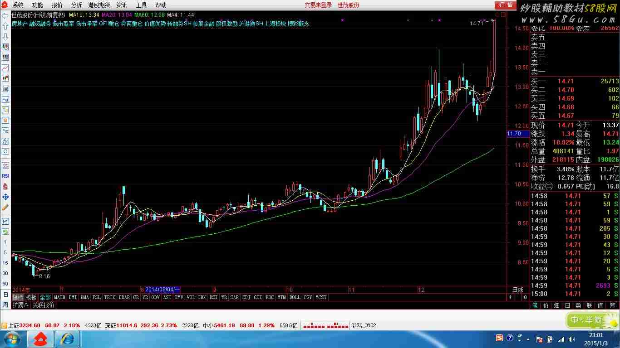Select the pencil drawing tool icon
This screenshot has width=620, height=348.
(5, 207)
